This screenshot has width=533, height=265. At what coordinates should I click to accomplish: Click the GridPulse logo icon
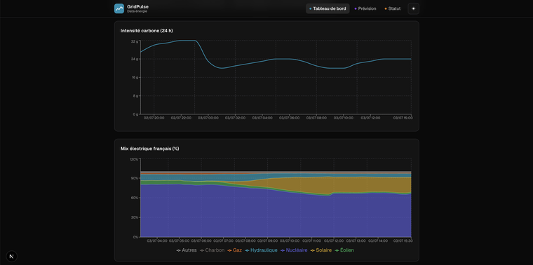pos(119,8)
